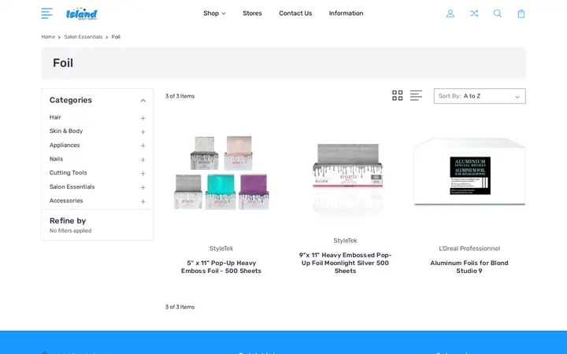Open the Aluminum Foils box product image
The width and height of the screenshot is (567, 354).
pos(469,171)
